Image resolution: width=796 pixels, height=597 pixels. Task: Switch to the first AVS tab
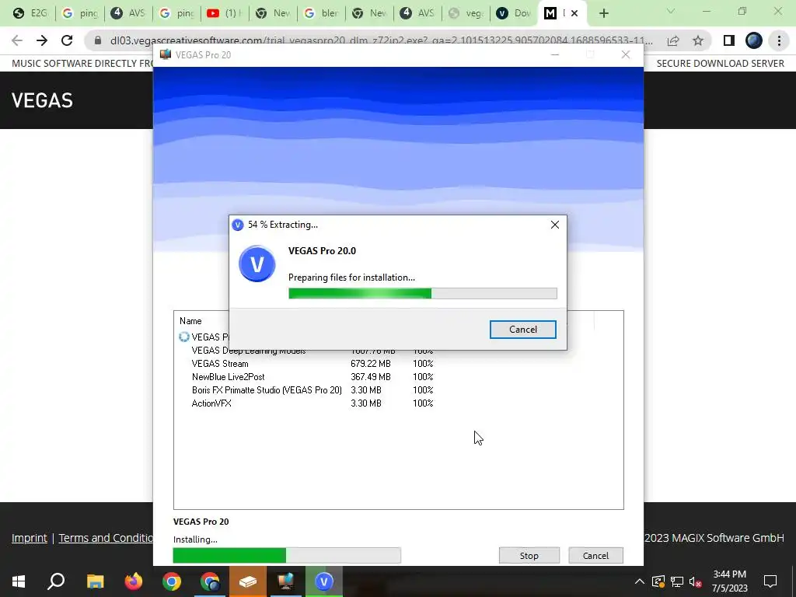[x=128, y=13]
